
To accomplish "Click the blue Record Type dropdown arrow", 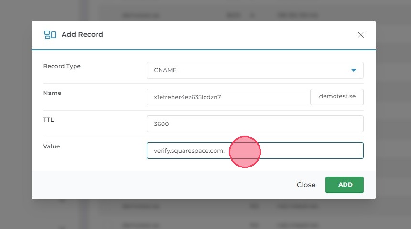I will point(354,70).
